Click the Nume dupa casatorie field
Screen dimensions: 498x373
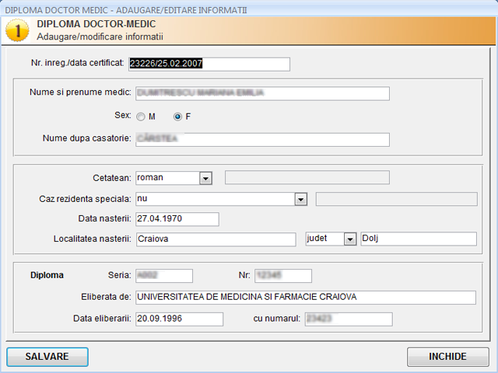pyautogui.click(x=261, y=139)
